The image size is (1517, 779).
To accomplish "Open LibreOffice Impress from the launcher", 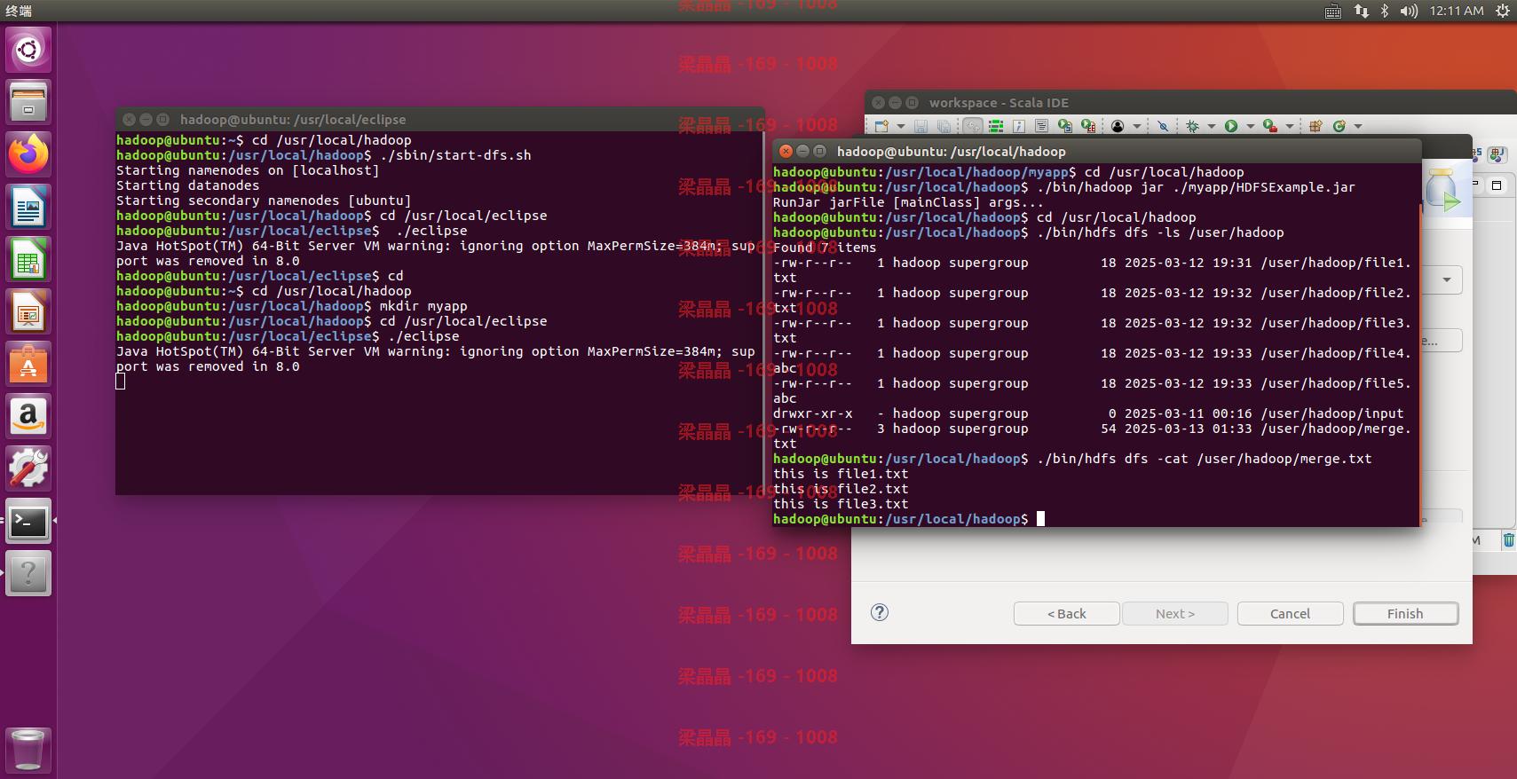I will [x=28, y=311].
